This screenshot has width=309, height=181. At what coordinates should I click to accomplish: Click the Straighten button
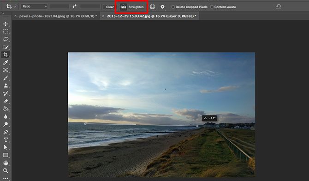[132, 7]
